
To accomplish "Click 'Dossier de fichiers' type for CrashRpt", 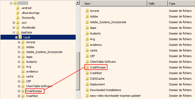I will tap(180, 73).
